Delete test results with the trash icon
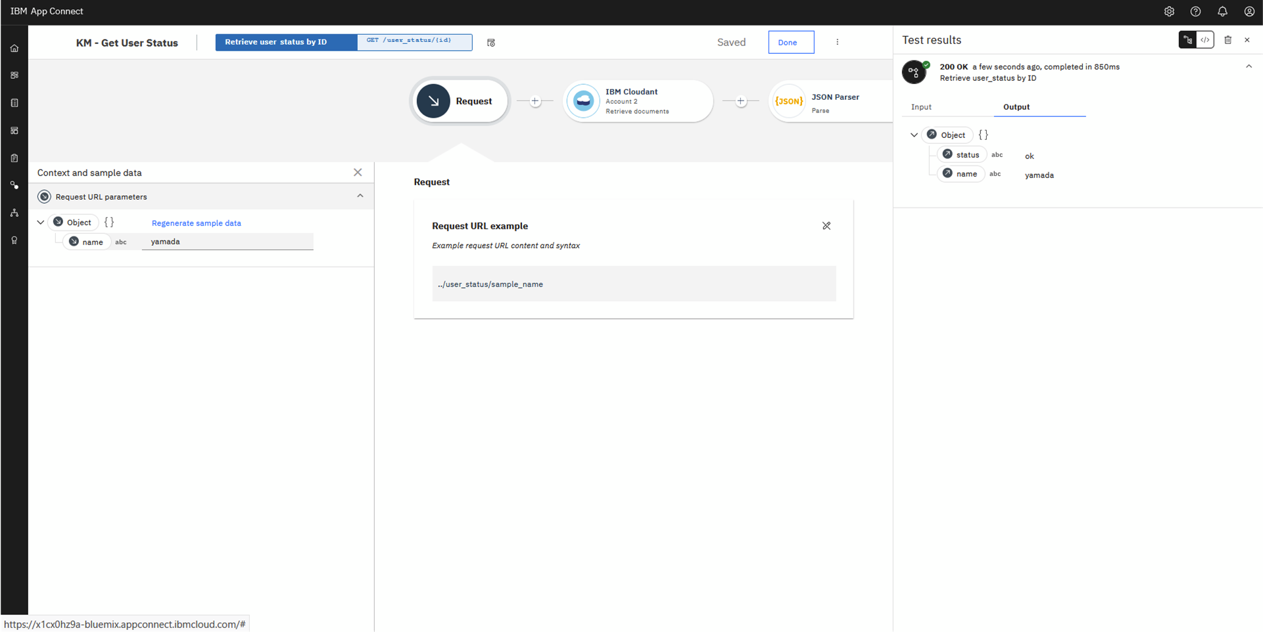 point(1227,40)
